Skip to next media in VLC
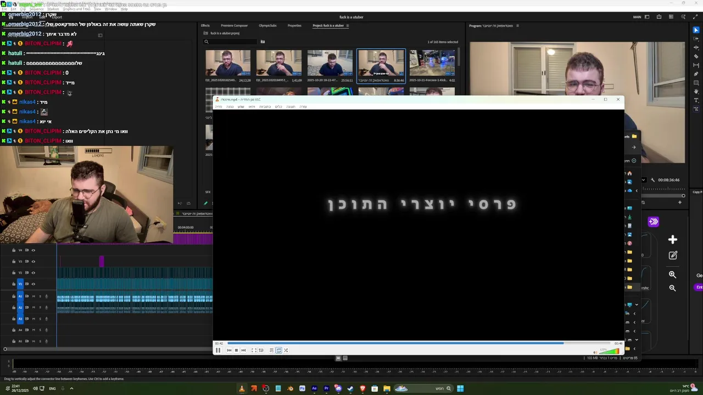Viewport: 703px width, 395px height. (243, 350)
